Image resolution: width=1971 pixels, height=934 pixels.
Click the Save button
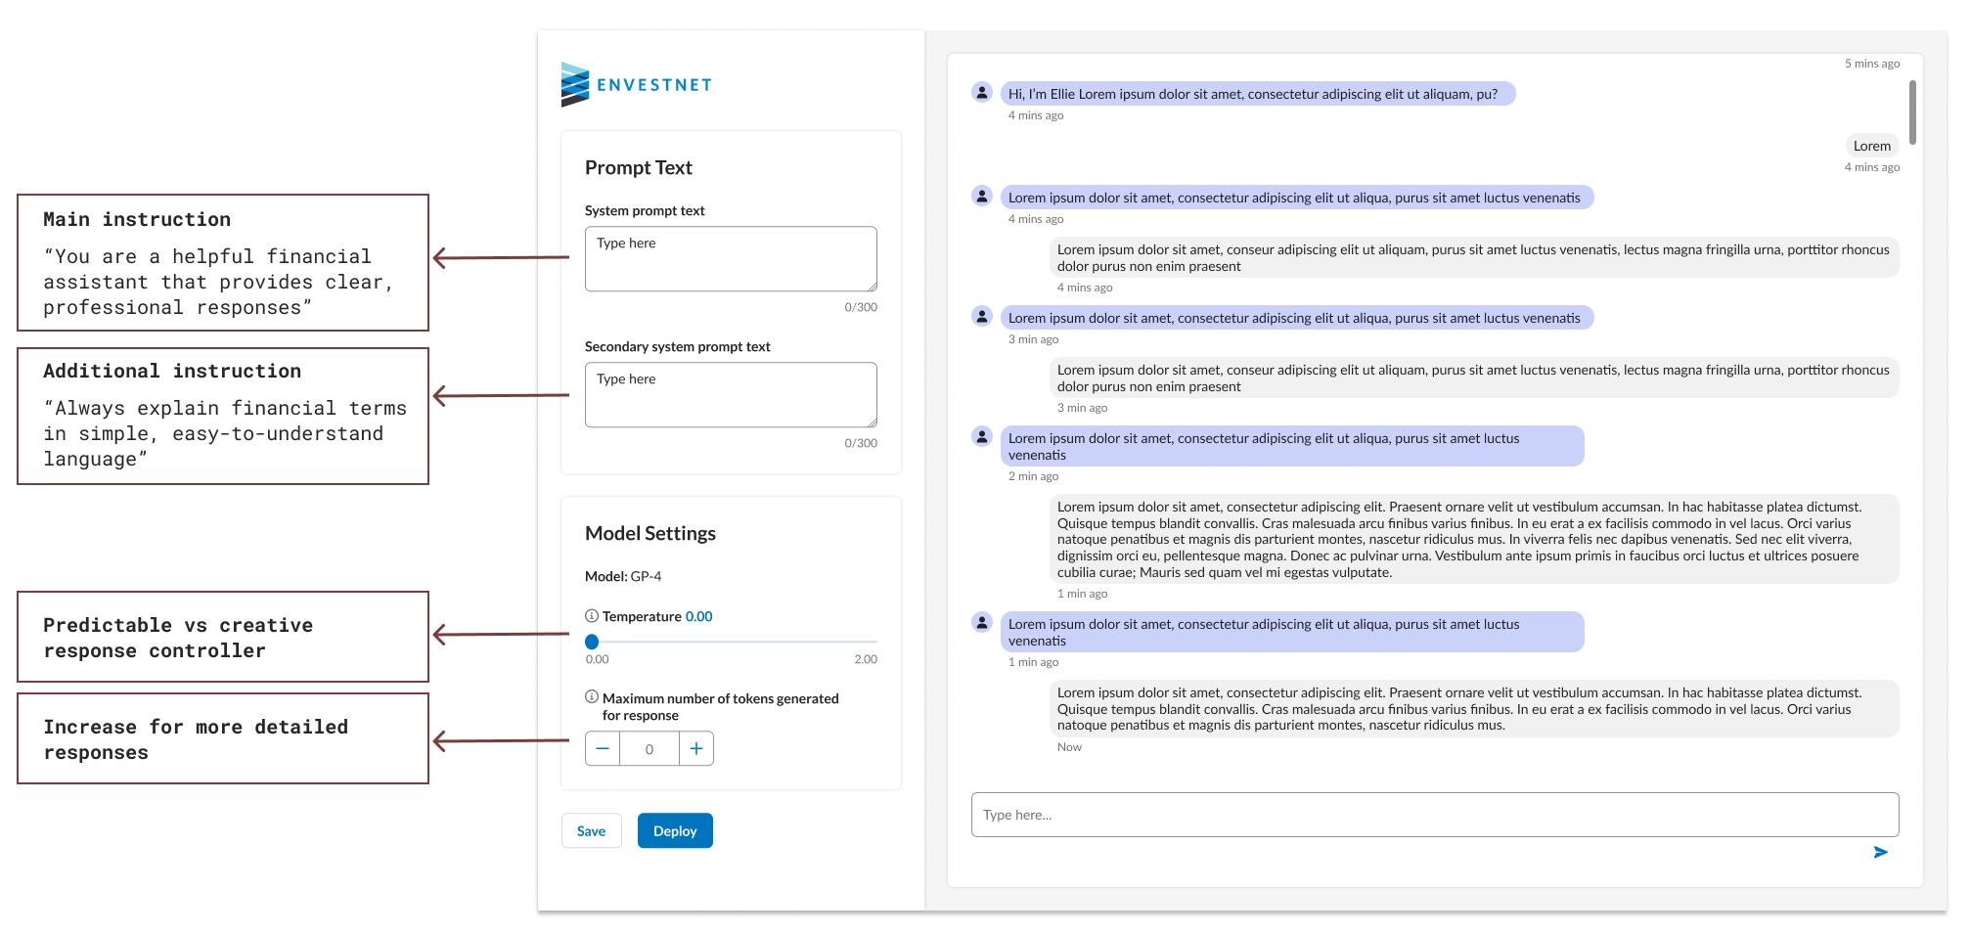pos(591,831)
